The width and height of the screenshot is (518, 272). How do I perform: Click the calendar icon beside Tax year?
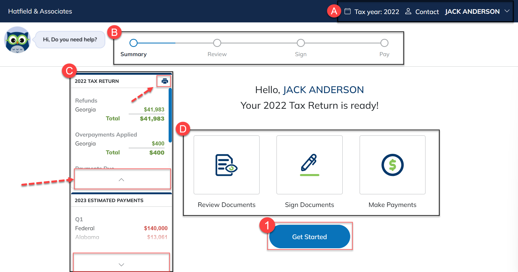pos(347,11)
